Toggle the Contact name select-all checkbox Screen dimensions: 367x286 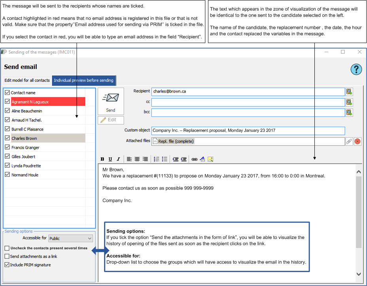[7, 93]
